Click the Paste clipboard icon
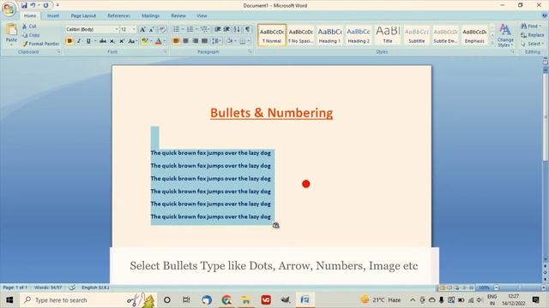The height and width of the screenshot is (308, 549). coord(11,30)
